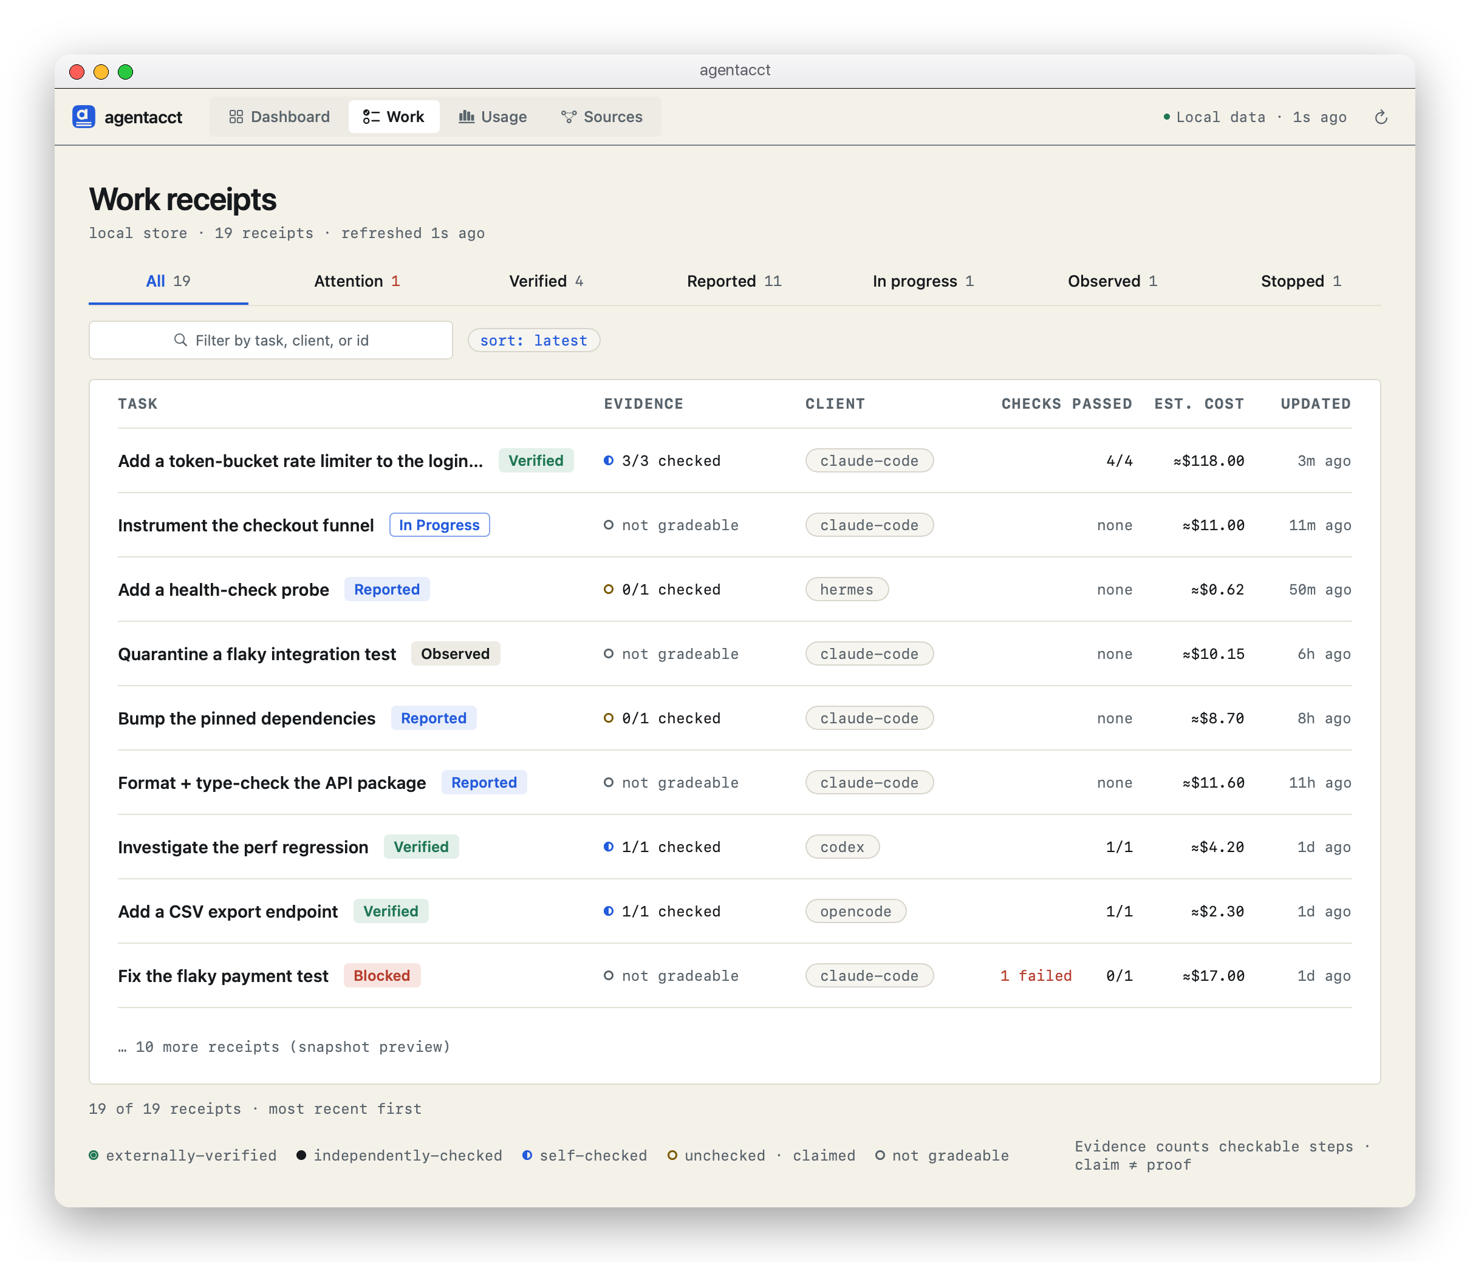Click the search magnifier icon
The height and width of the screenshot is (1262, 1470).
[x=181, y=340]
